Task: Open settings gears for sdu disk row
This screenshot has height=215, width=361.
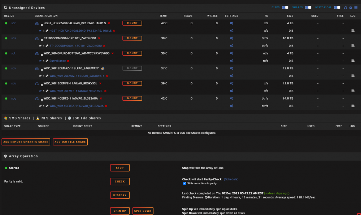Action: tap(232, 83)
